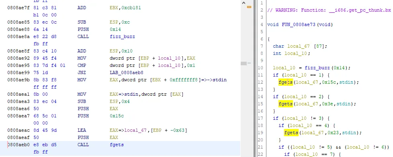Viewport: 393px width, 157px height.
Task: Select address 0808ae9b in the listing
Action: coord(18,80)
